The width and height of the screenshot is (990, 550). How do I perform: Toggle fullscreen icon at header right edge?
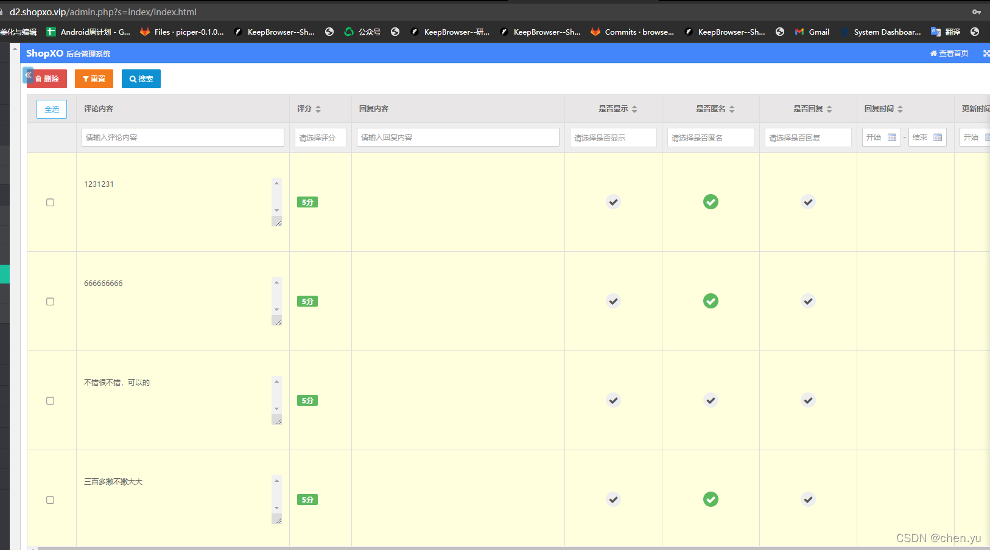(x=986, y=54)
